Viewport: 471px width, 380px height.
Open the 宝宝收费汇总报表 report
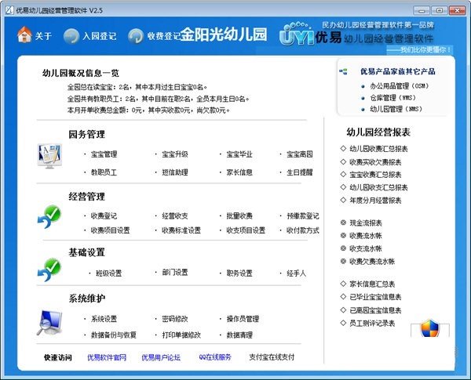coord(375,175)
